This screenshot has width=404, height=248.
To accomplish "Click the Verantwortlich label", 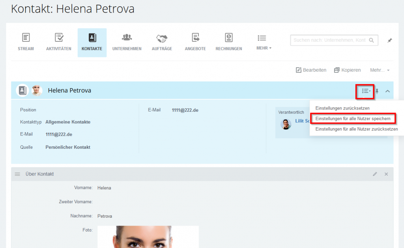I will (291, 112).
